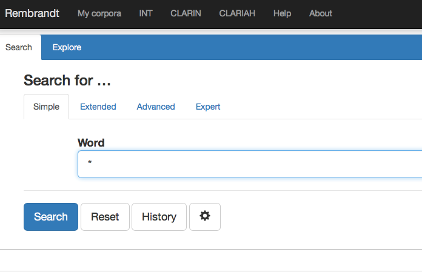Open My corpora in navbar
This screenshot has width=422, height=275.
coord(99,13)
